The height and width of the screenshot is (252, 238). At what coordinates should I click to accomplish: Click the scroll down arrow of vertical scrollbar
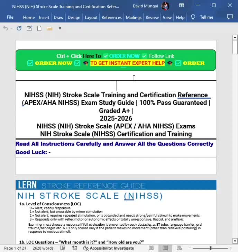[x=235, y=241]
